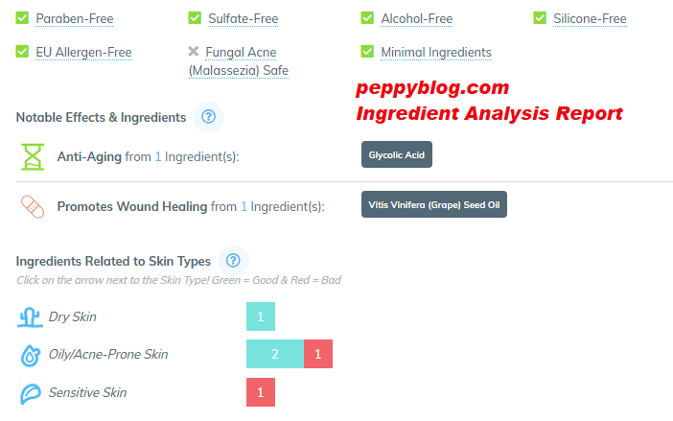Click the teal good-ingredients bar for Oily Skin
The image size is (673, 421).
pos(275,355)
